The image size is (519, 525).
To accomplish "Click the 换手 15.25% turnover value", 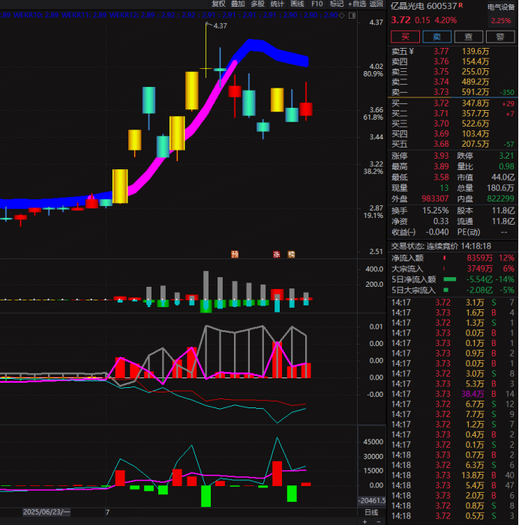I will 435,211.
